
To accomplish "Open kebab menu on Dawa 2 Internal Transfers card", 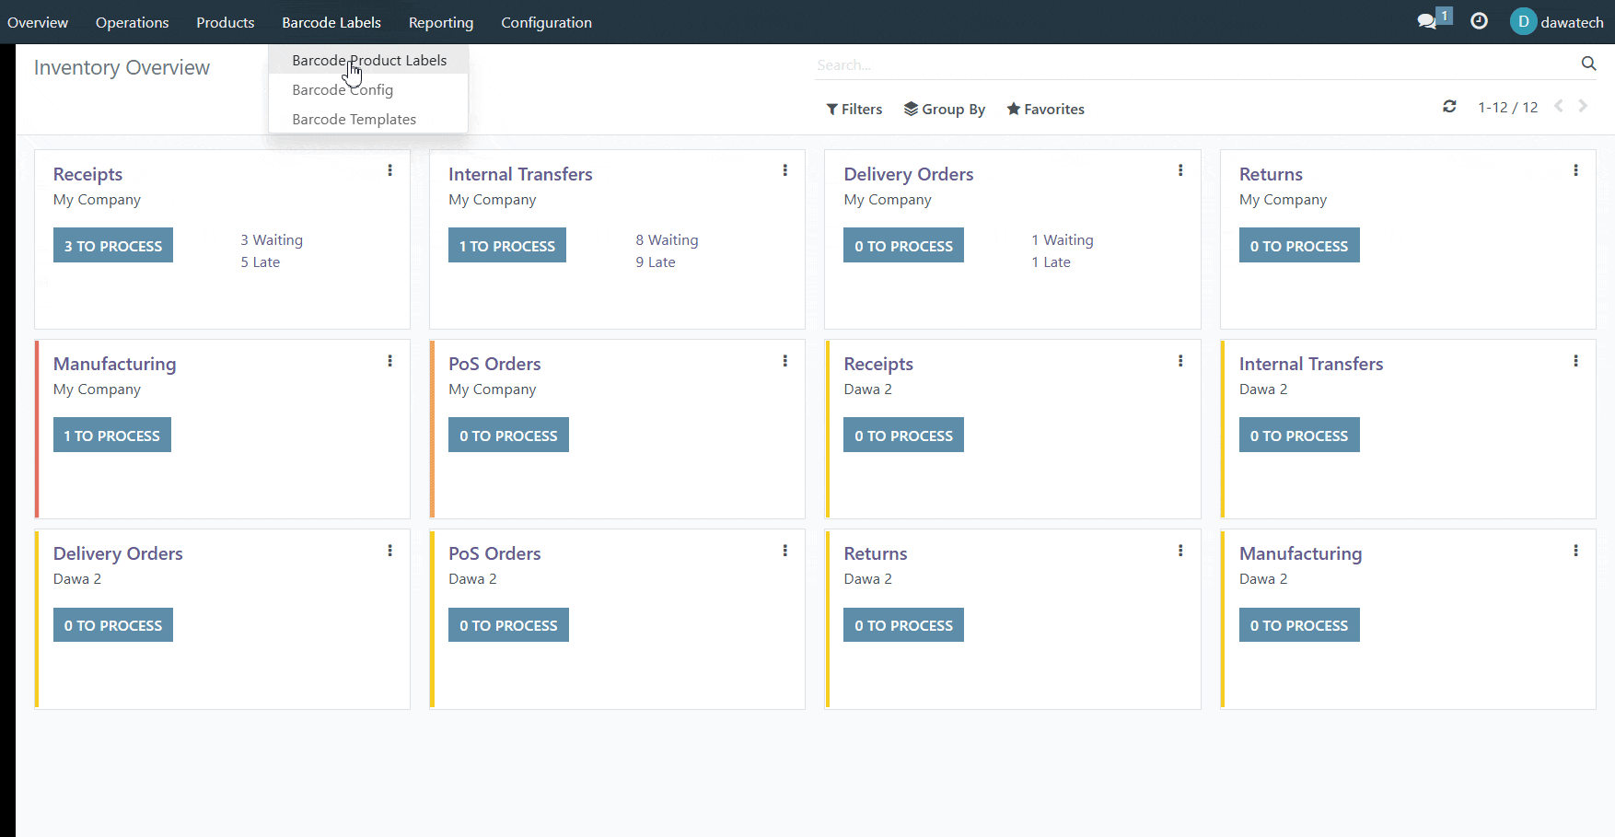I will pyautogui.click(x=1575, y=361).
